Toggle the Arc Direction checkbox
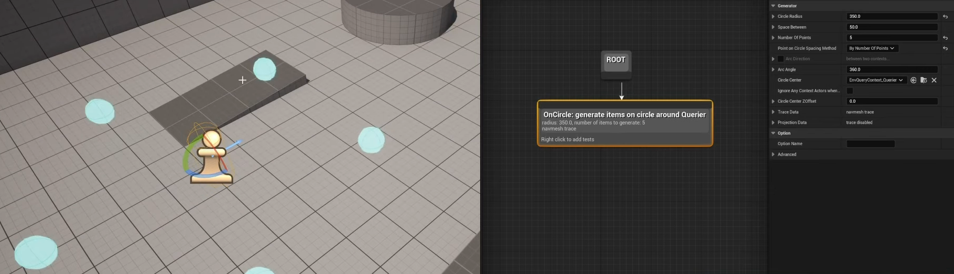 coord(780,59)
